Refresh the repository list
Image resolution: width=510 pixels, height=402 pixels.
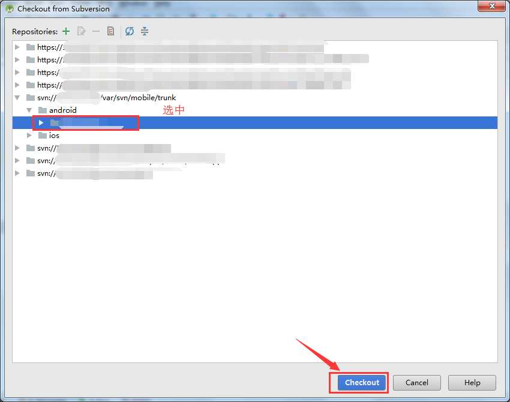(x=130, y=31)
